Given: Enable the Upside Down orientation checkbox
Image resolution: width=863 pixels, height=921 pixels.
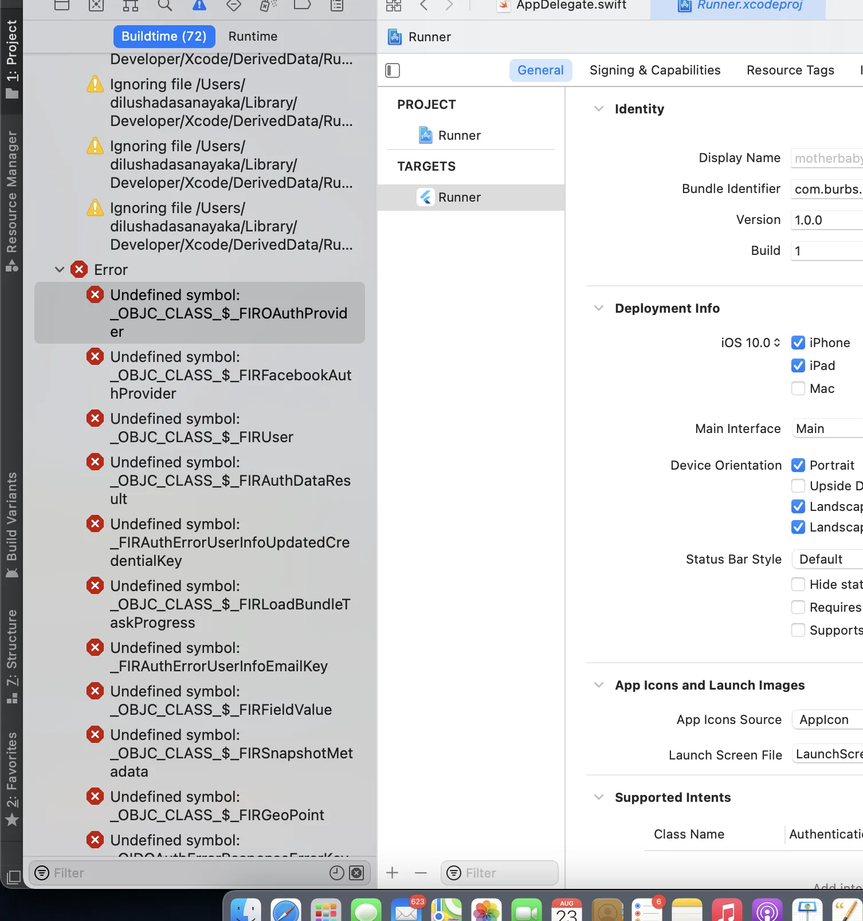Looking at the screenshot, I should (798, 486).
